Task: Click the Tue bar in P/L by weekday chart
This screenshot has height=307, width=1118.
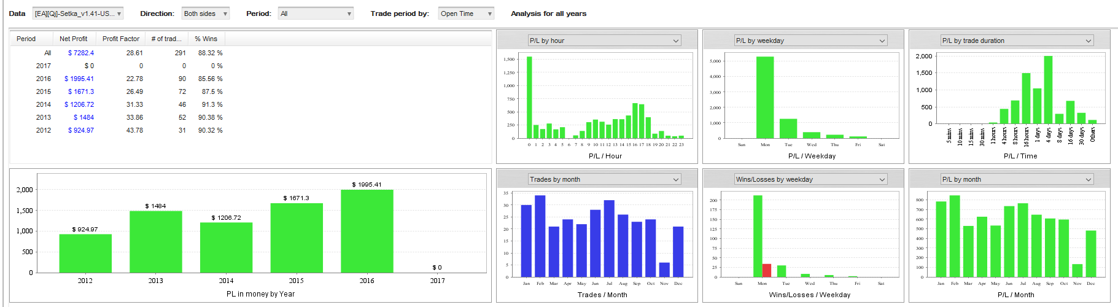Action: point(788,128)
